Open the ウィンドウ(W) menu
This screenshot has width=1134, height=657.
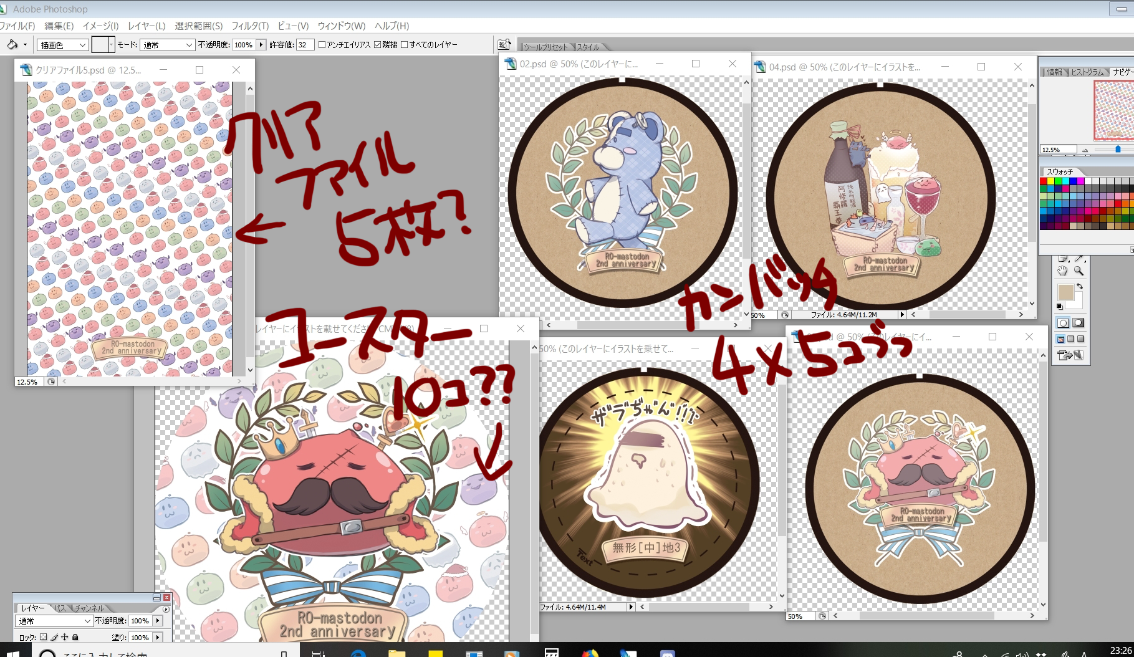(x=342, y=26)
